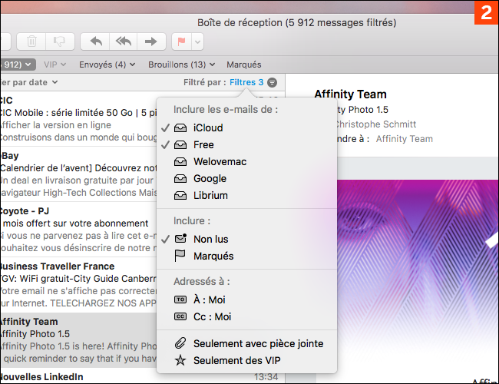The image size is (499, 384).
Task: Select the Affinity Team message in list
Action: [78, 340]
